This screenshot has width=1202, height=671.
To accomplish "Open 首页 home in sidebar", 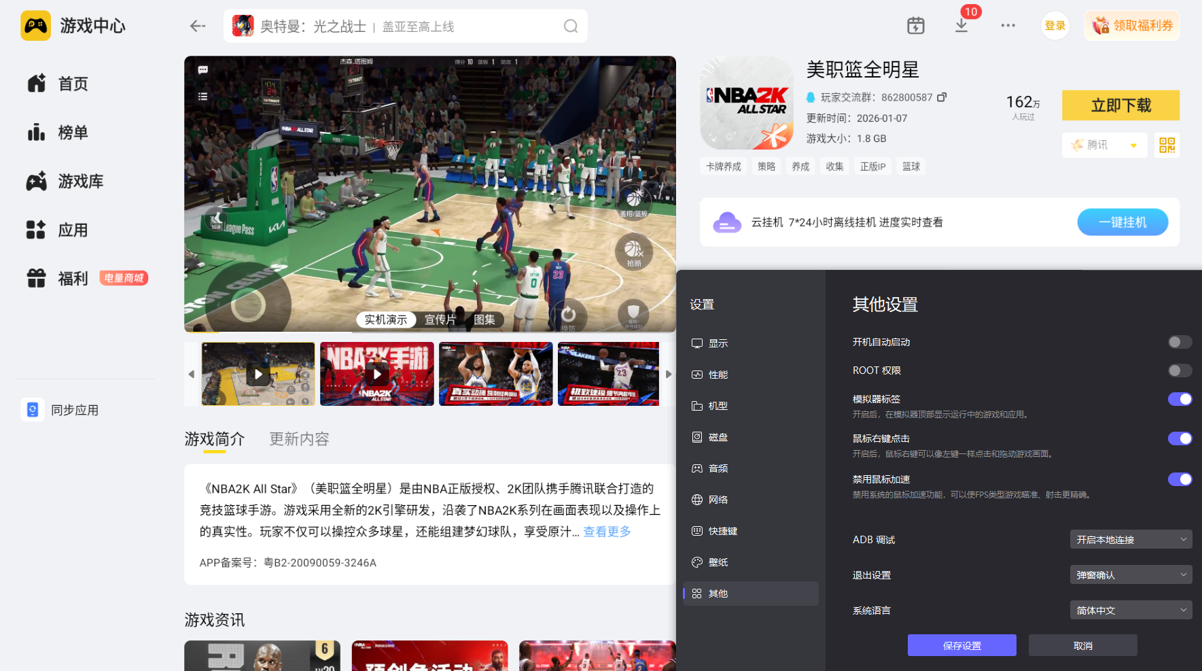I will pyautogui.click(x=58, y=84).
